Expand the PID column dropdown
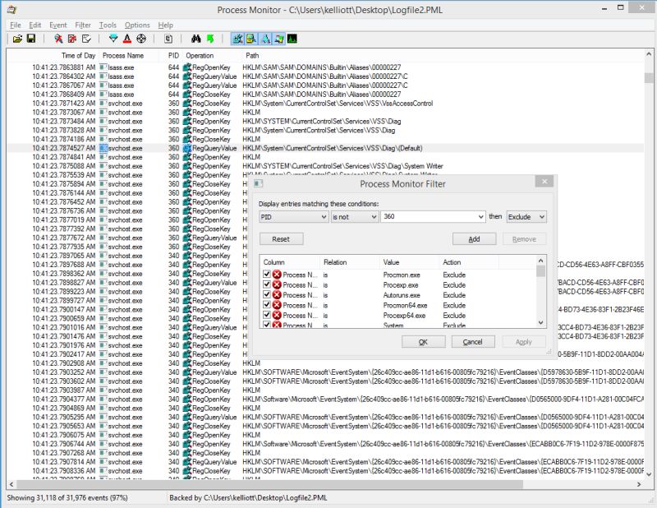Screen dimensions: 657x508 324,216
